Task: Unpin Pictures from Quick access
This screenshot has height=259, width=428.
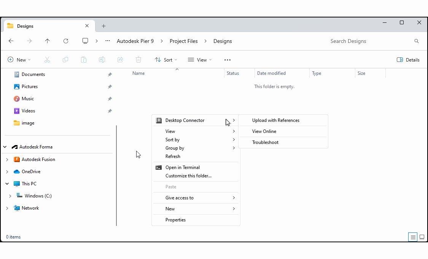Action: point(110,87)
